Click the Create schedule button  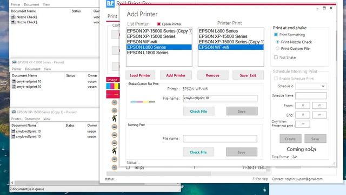[x=290, y=139]
